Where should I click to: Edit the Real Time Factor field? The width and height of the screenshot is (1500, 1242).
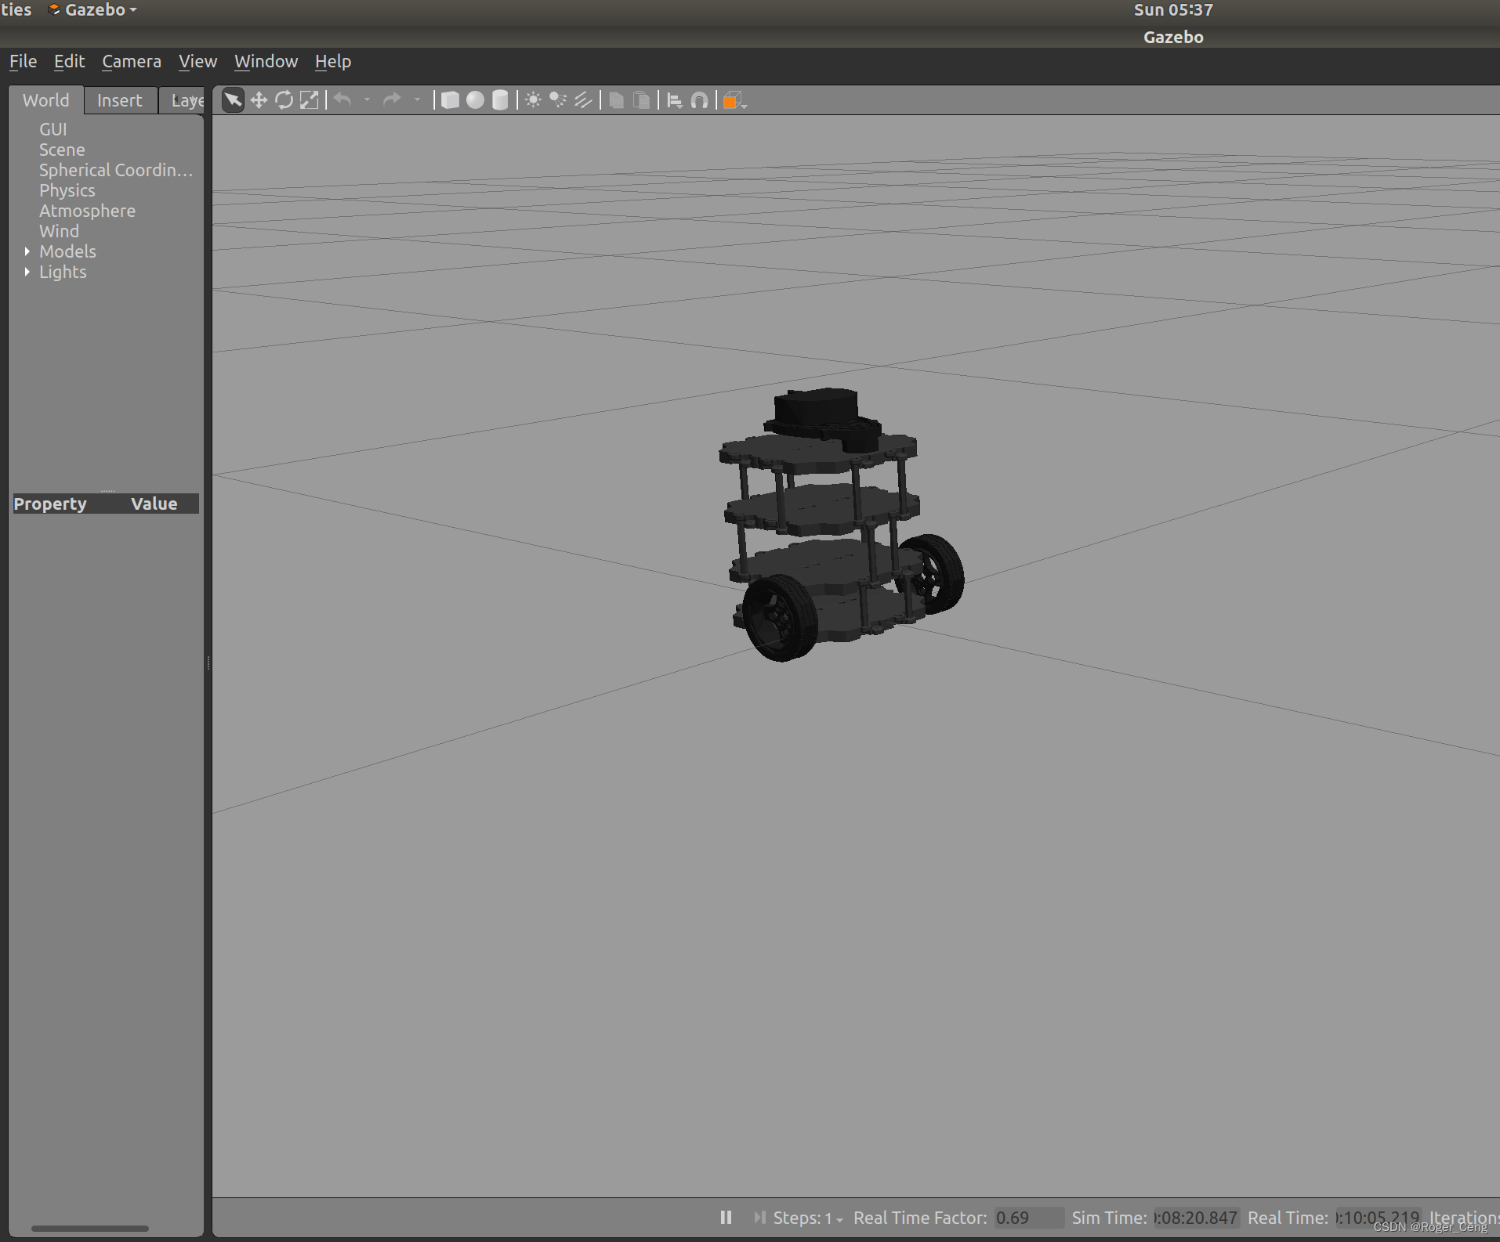(1025, 1218)
